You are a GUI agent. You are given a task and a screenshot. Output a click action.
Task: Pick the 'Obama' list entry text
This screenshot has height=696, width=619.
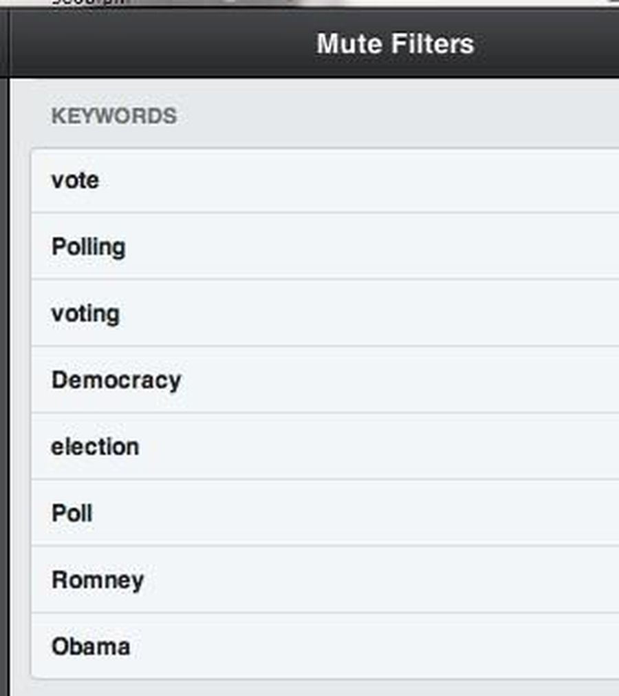click(x=91, y=646)
